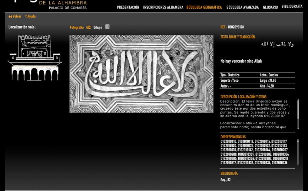
Task: Go to Inscripciones Alhambra section
Action: (163, 7)
